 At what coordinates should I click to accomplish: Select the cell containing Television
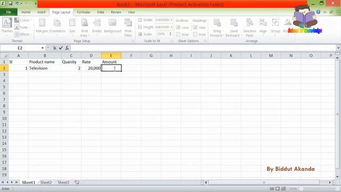point(45,68)
